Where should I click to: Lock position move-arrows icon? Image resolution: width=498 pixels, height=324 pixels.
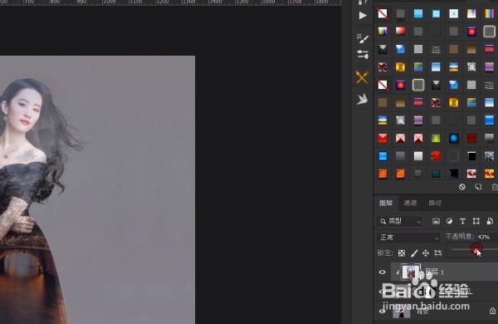tap(426, 253)
